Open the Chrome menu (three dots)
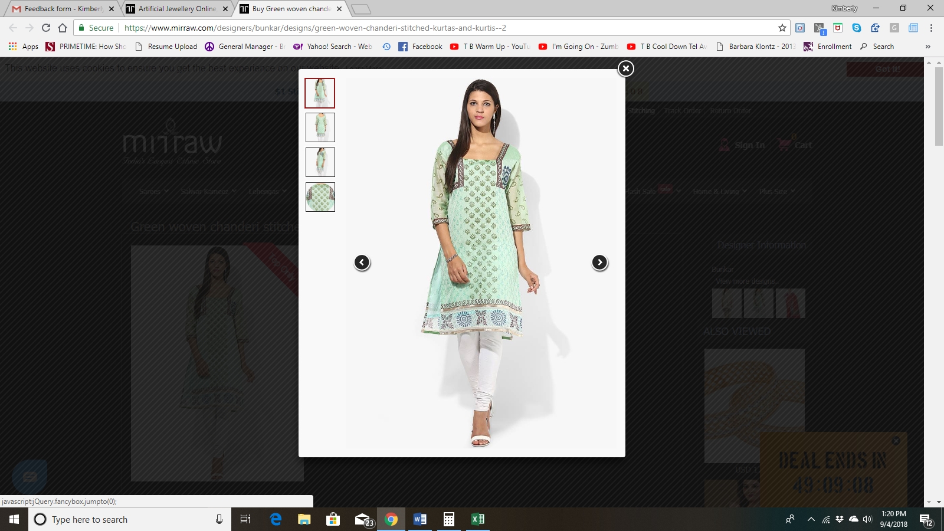 pyautogui.click(x=931, y=28)
